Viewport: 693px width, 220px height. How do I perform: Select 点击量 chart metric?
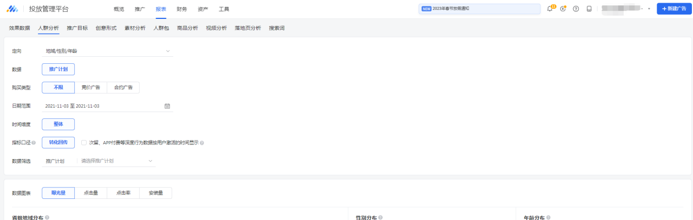coord(91,193)
